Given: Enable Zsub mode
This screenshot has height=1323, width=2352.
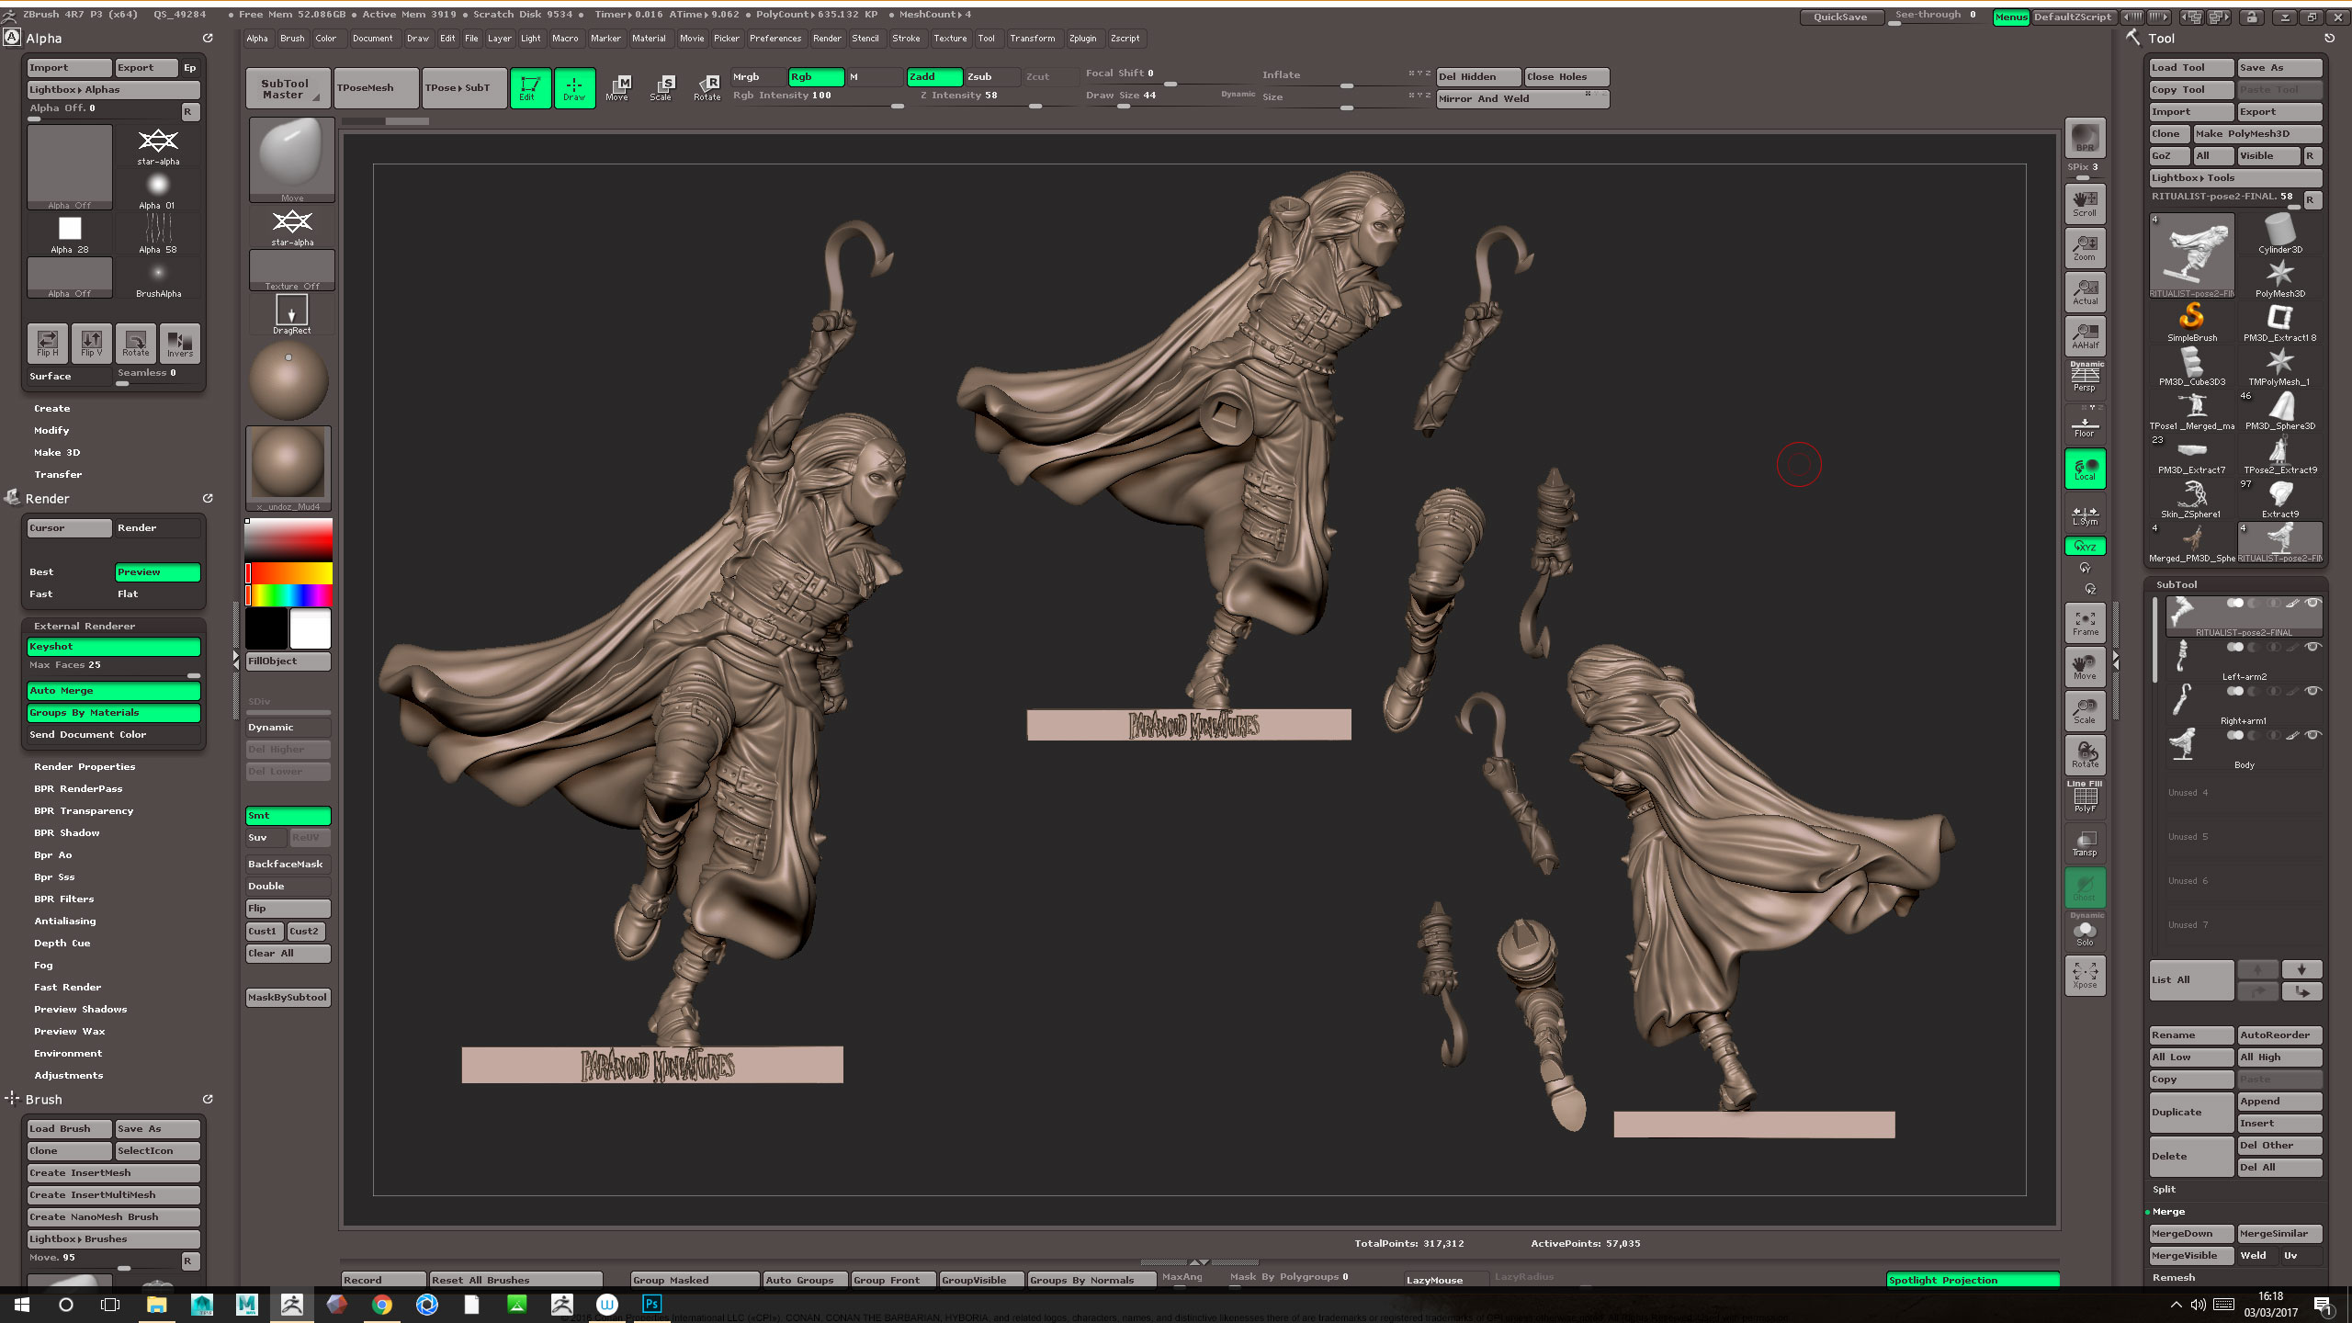Looking at the screenshot, I should point(992,77).
